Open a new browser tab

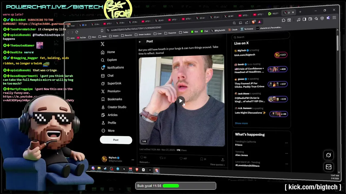point(300,12)
